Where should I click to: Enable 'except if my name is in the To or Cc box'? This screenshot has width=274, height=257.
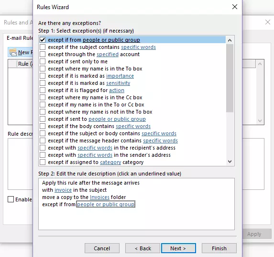[43, 105]
